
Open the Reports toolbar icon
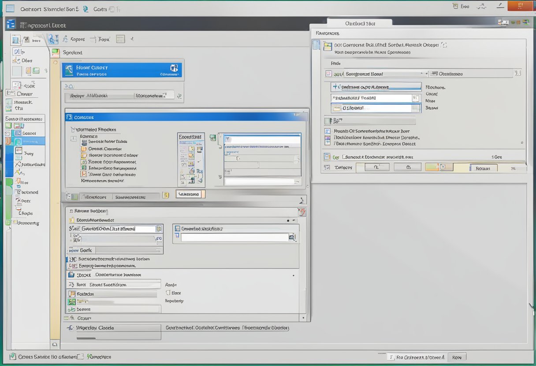pos(74,39)
